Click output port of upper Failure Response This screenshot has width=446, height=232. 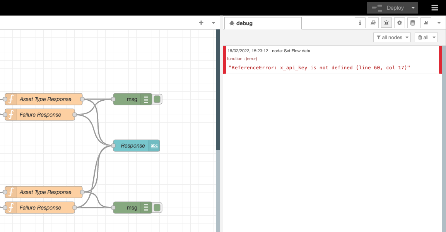pyautogui.click(x=75, y=115)
